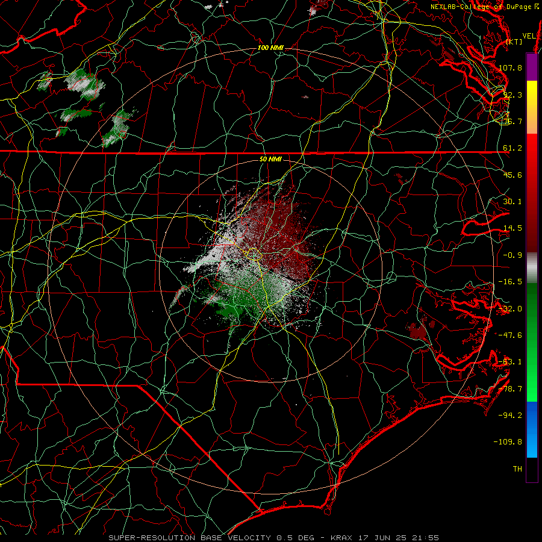Click the -47.6 velocity scale value

coord(510,335)
